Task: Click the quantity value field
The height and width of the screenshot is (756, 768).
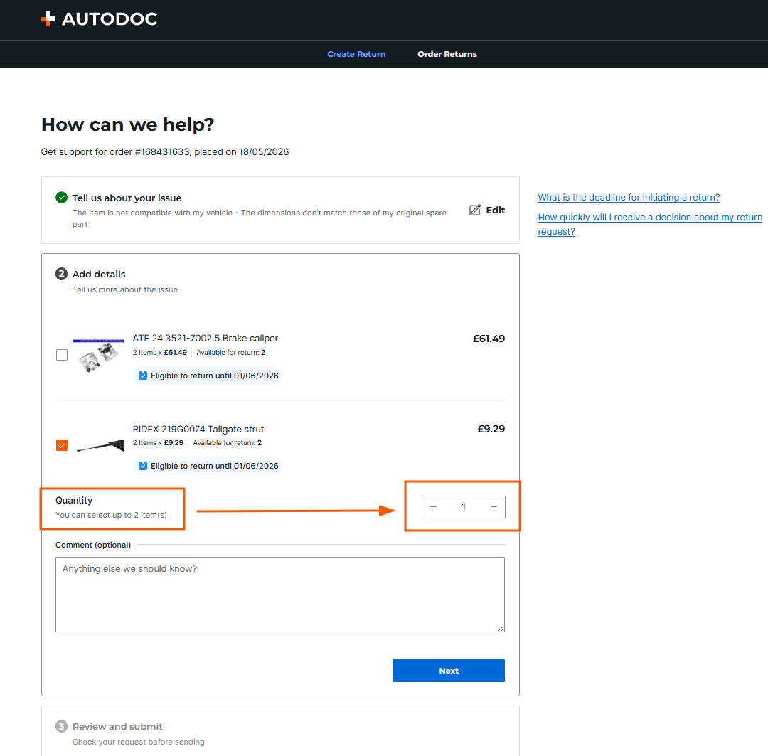Action: click(x=464, y=506)
